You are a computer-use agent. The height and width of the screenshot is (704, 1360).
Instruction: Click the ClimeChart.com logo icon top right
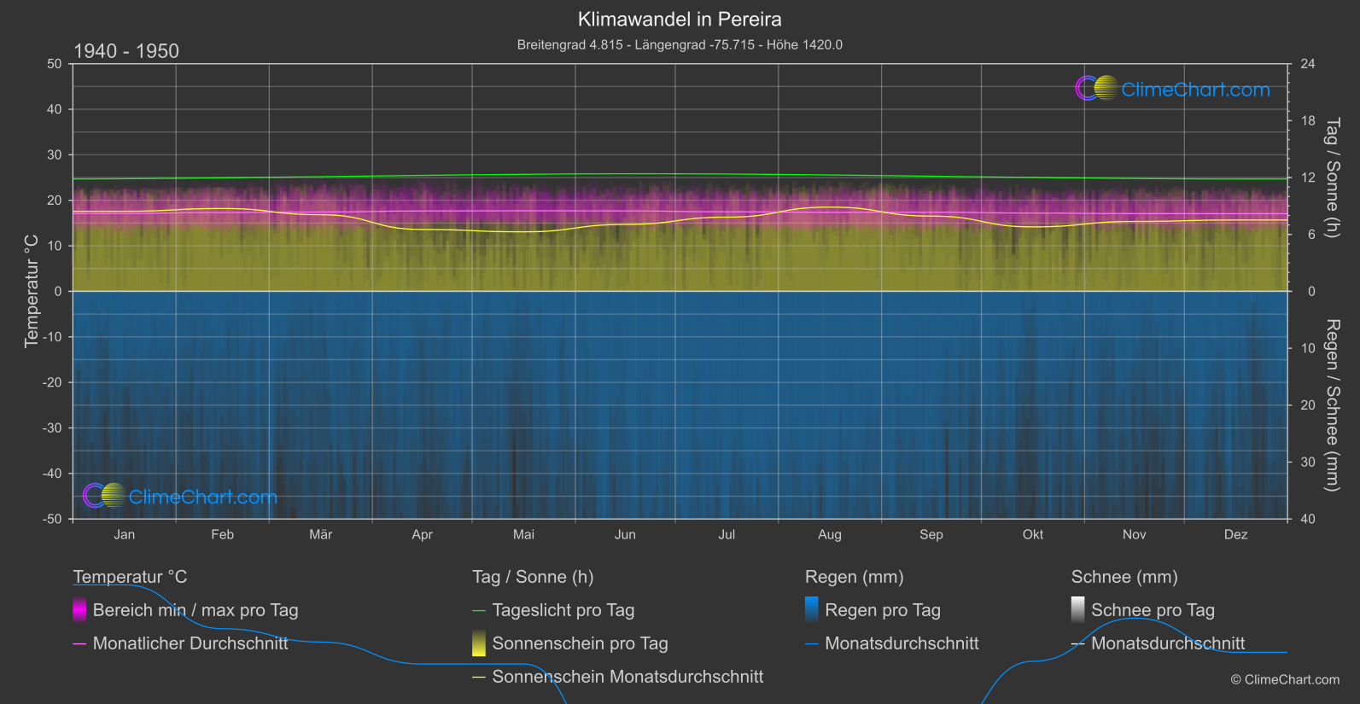(x=1096, y=89)
